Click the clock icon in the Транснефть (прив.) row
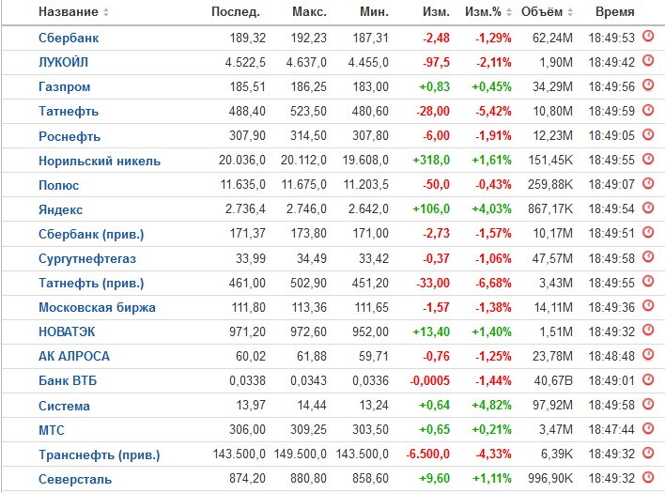Screen dimensions: 665x493 [648, 453]
